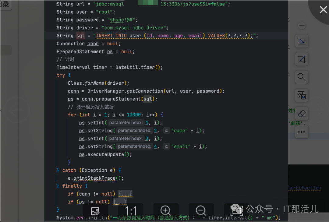This screenshot has width=329, height=222.
Task: Open image edit tool in bottom bar
Action: tap(95, 211)
